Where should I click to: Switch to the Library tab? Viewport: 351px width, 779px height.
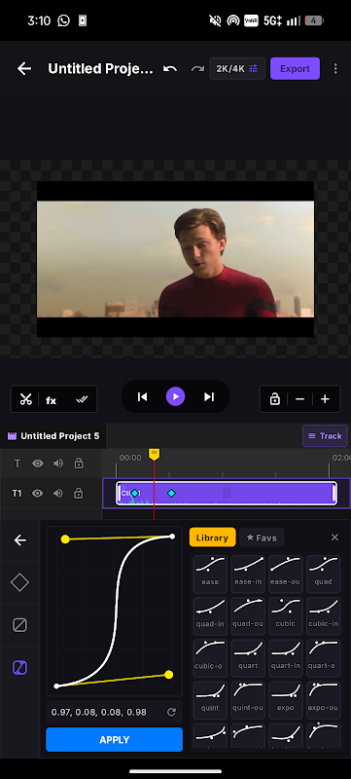tap(212, 538)
